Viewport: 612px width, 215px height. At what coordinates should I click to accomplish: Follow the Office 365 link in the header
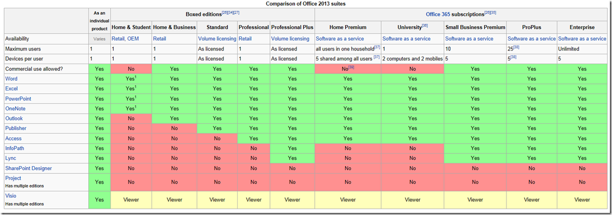(438, 15)
